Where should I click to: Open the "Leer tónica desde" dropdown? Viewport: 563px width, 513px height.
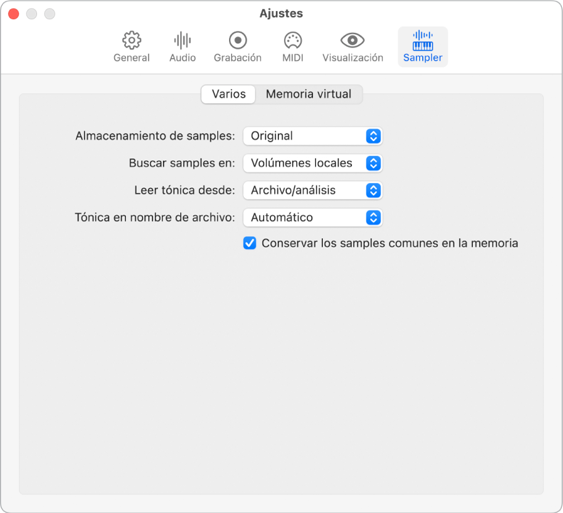[312, 190]
